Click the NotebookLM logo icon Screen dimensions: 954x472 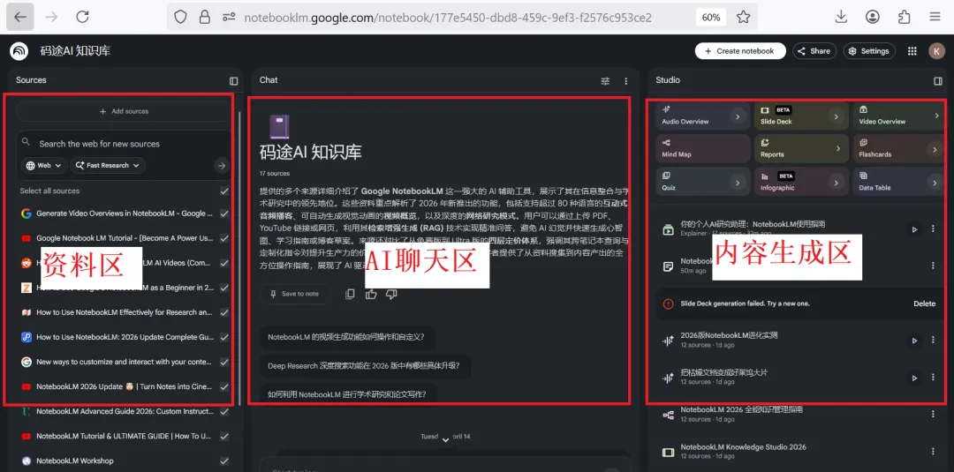coord(19,51)
